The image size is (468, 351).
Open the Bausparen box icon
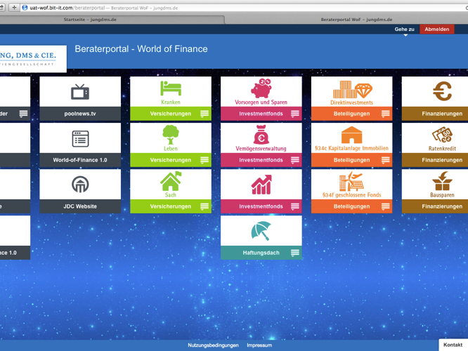pos(442,181)
